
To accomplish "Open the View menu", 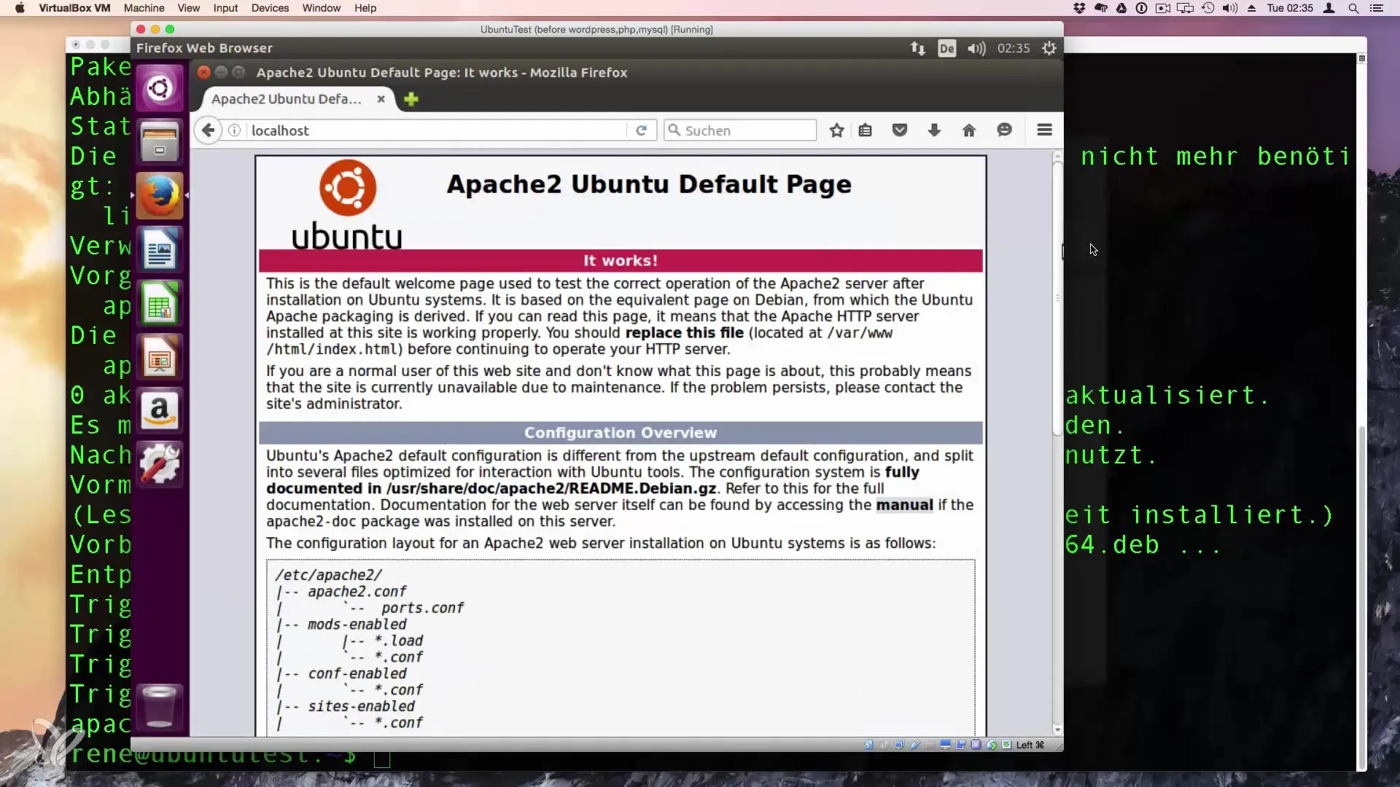I will point(188,8).
